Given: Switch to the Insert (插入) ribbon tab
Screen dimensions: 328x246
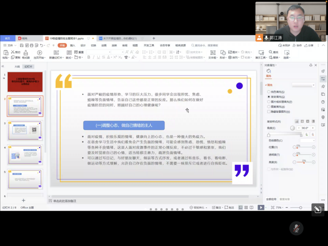Looking at the screenshot, I should (x=73, y=46).
